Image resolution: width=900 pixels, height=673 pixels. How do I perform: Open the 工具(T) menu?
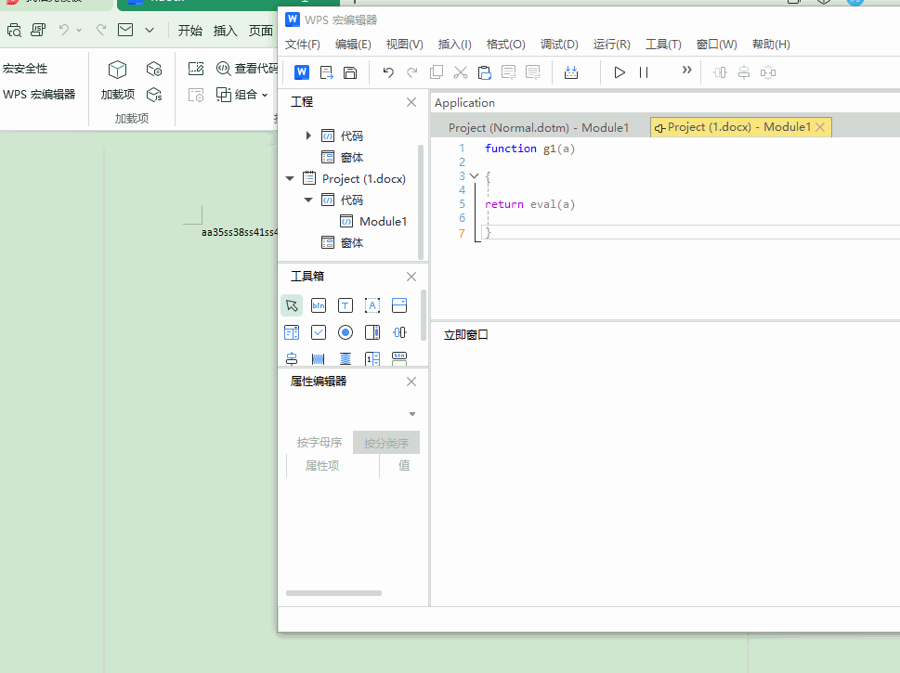(x=663, y=45)
